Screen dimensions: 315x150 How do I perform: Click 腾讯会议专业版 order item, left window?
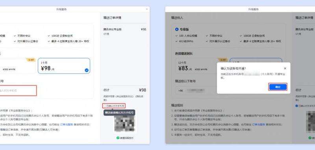coord(113,29)
